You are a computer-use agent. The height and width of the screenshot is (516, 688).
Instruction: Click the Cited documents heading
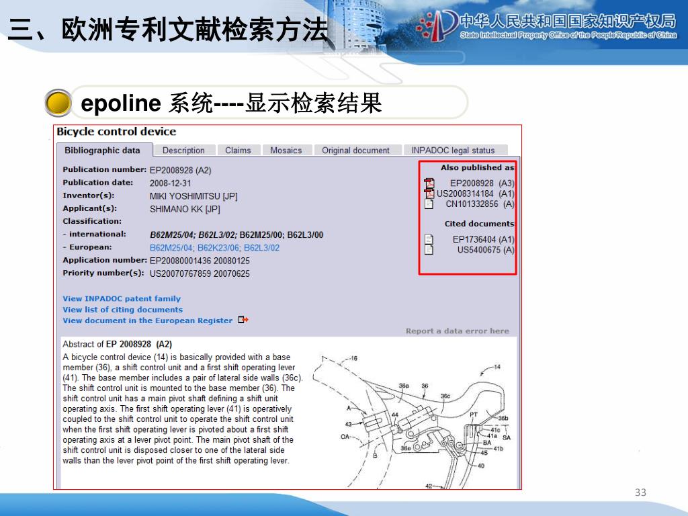tap(479, 224)
